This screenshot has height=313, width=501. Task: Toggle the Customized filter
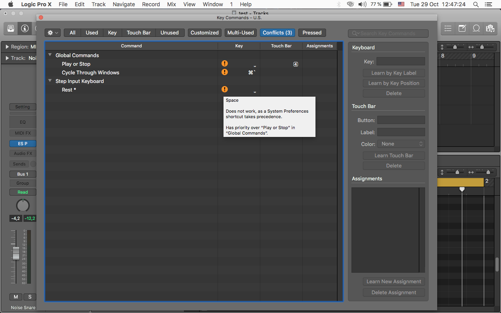pyautogui.click(x=205, y=33)
